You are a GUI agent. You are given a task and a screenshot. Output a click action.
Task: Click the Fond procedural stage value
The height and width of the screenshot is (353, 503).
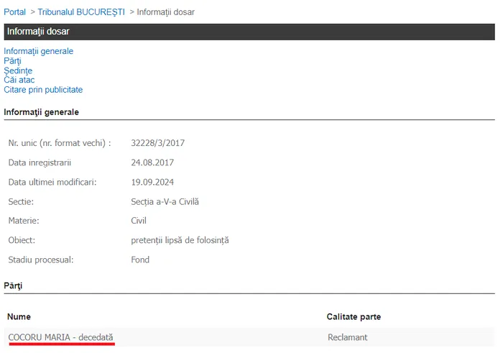pos(140,260)
